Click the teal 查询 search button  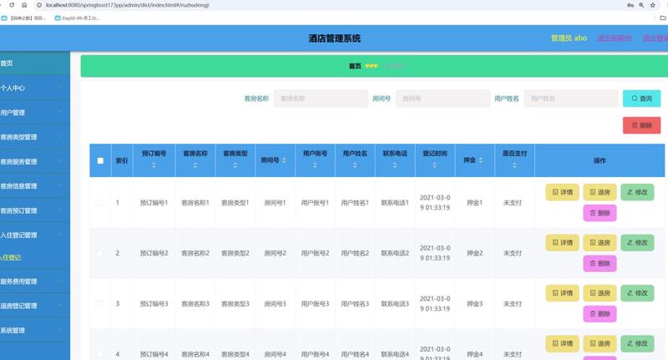[641, 99]
